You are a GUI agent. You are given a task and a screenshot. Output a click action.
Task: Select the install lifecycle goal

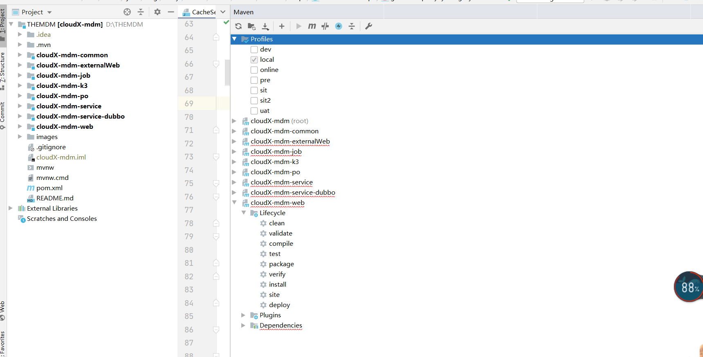click(278, 285)
